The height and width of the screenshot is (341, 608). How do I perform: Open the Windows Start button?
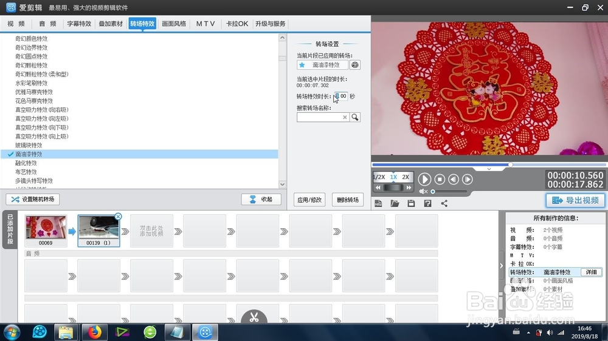(11, 332)
